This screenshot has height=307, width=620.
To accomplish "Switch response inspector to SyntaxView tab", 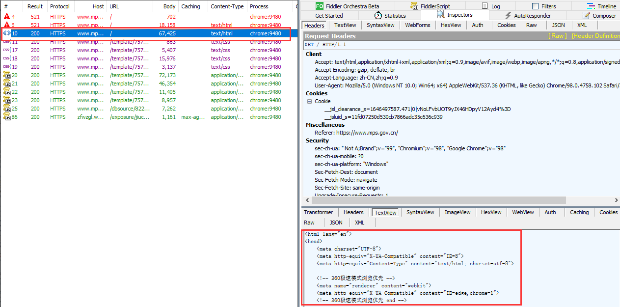I will pos(420,212).
